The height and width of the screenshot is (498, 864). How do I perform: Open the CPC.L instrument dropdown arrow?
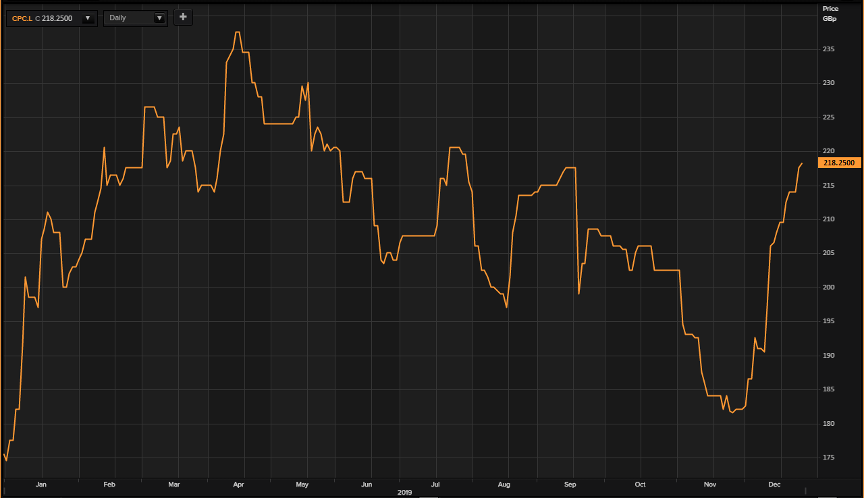pyautogui.click(x=88, y=18)
